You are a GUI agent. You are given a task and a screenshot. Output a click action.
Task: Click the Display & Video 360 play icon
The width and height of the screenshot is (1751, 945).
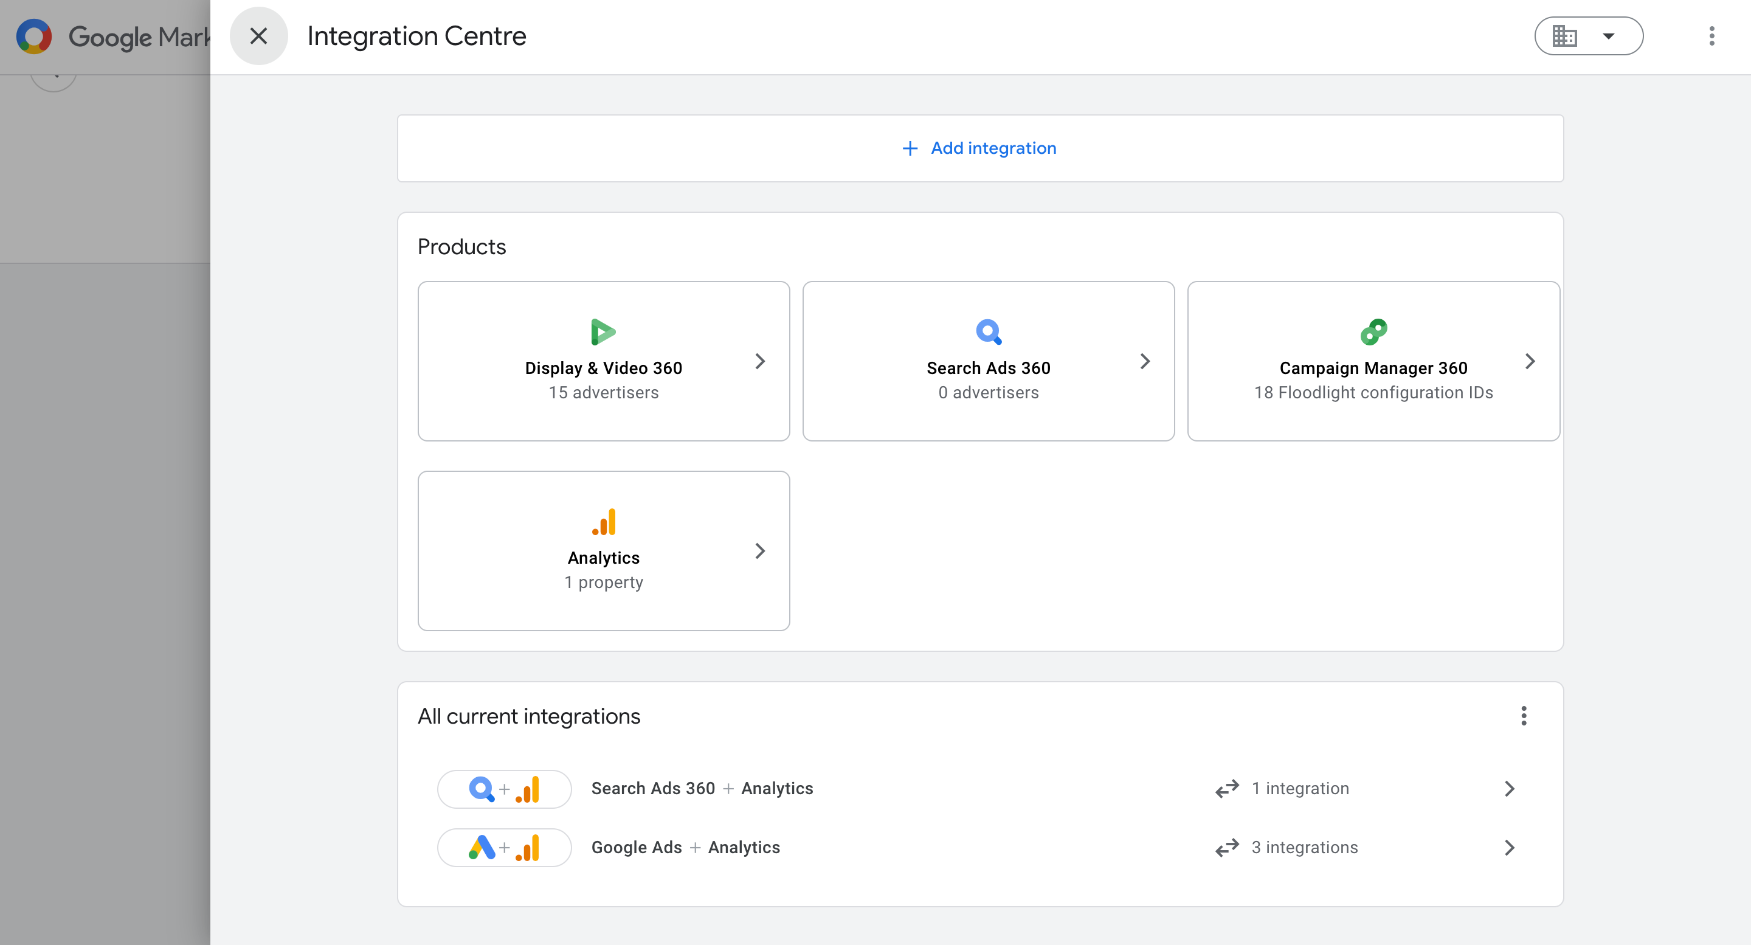pyautogui.click(x=603, y=332)
